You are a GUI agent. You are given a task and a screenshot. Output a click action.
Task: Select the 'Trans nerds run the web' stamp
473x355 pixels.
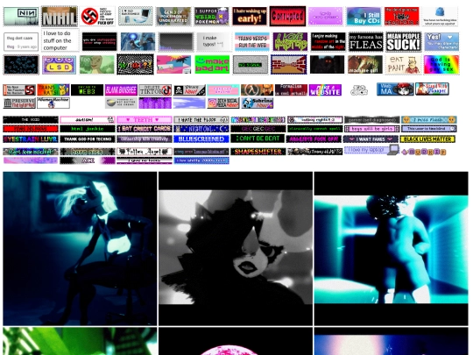pyautogui.click(x=252, y=42)
